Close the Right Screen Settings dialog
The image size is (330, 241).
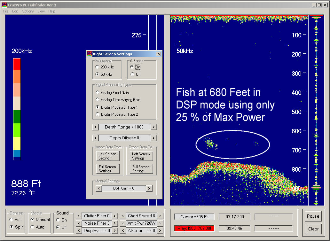[158, 54]
